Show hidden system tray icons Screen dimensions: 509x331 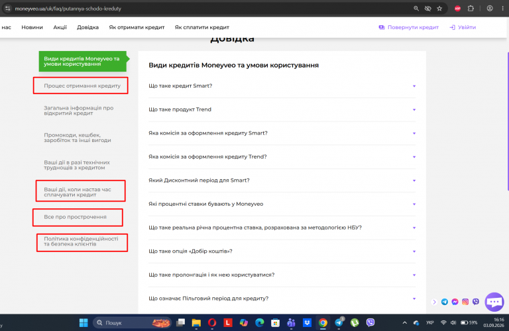point(404,322)
